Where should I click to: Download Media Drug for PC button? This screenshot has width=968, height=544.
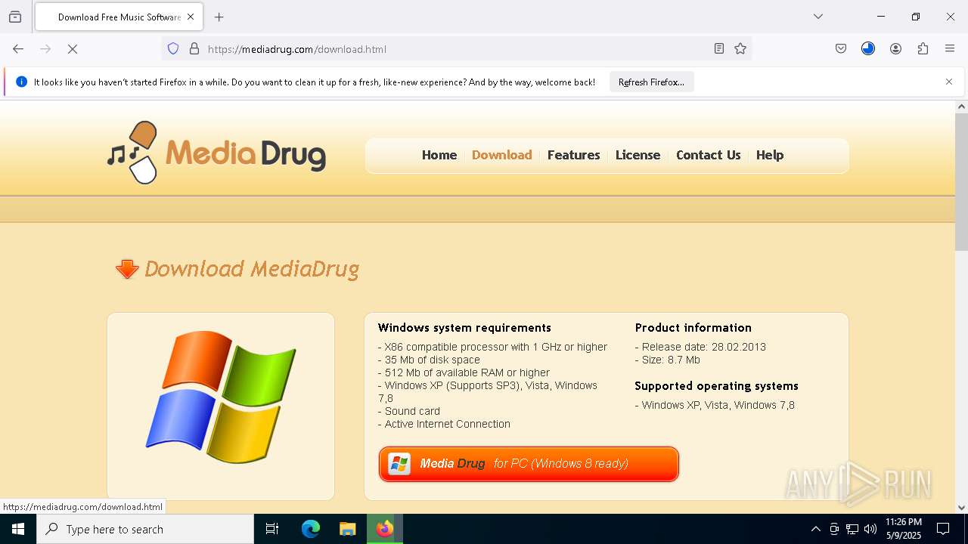pyautogui.click(x=529, y=464)
